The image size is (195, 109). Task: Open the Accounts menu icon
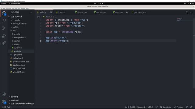coord(4,94)
